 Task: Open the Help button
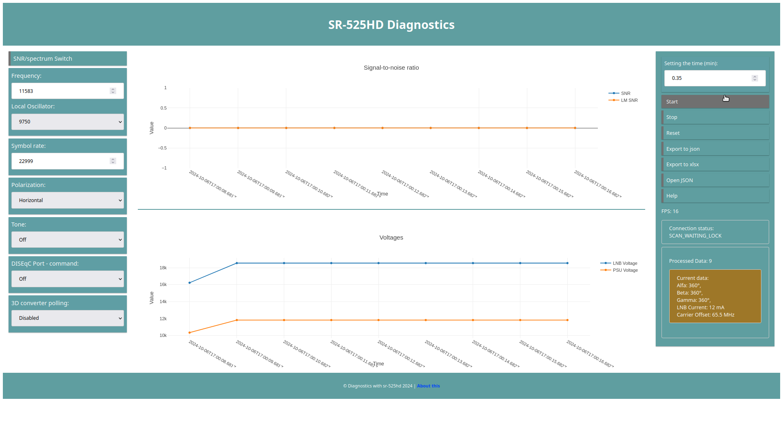(x=715, y=196)
